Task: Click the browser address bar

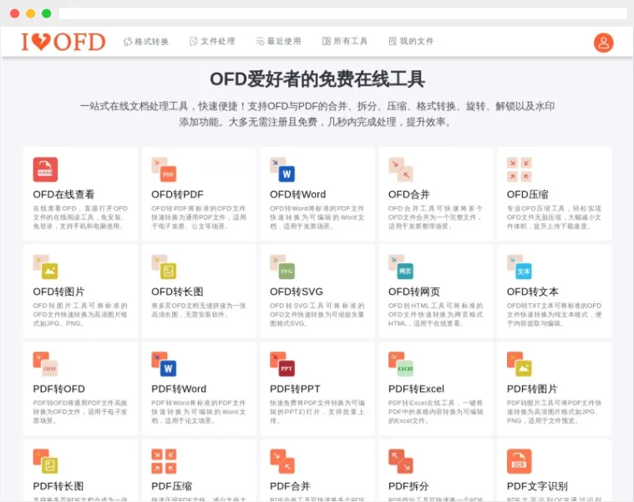Action: click(x=342, y=13)
